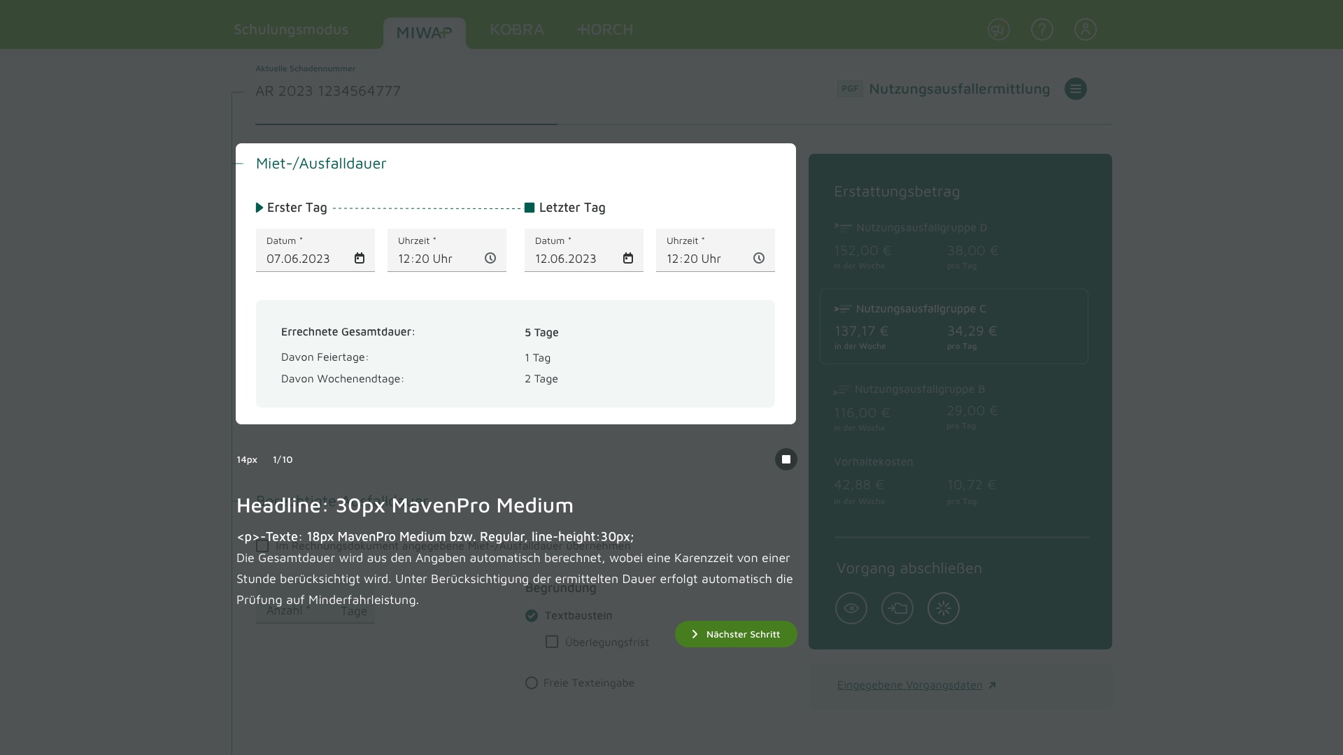Open calendar picker for Letzter Tag date
1343x755 pixels.
pyautogui.click(x=628, y=259)
